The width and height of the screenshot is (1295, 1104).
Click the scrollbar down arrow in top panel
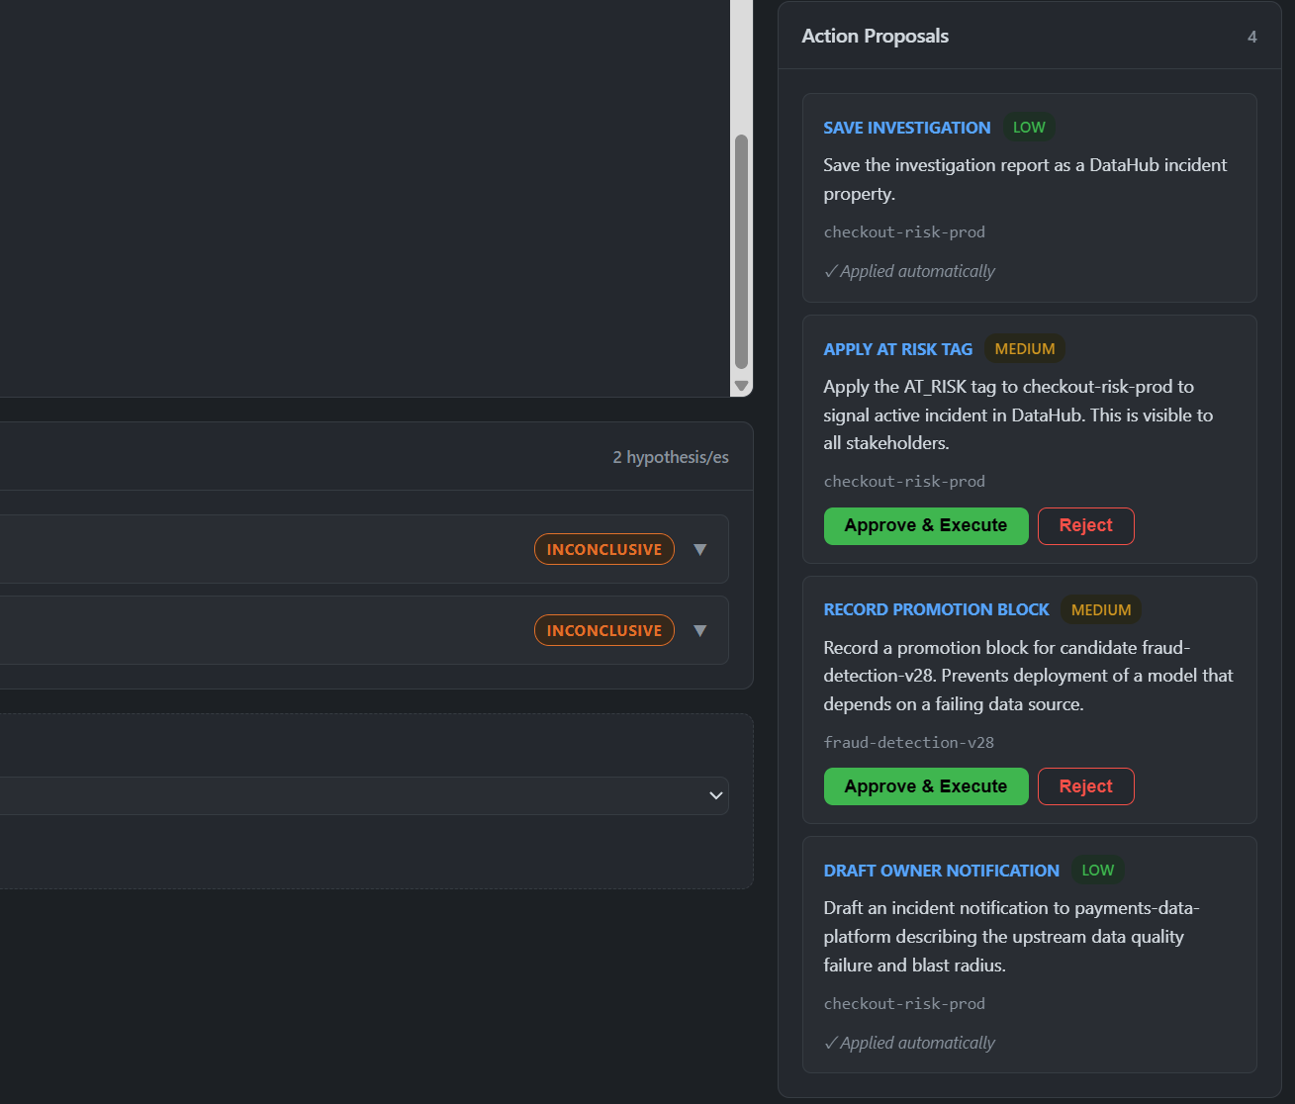pyautogui.click(x=741, y=386)
